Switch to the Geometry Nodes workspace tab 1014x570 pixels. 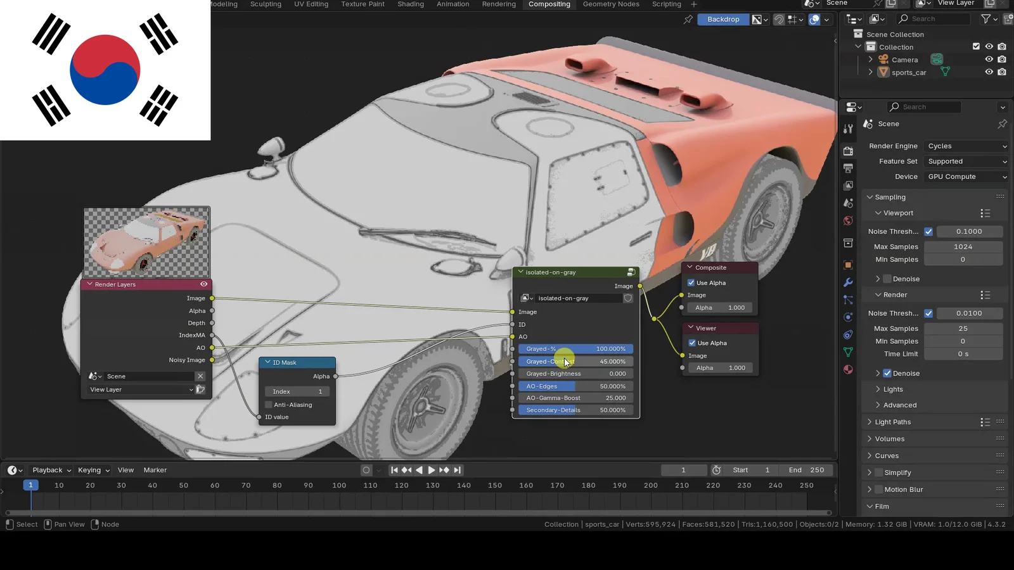tap(610, 4)
